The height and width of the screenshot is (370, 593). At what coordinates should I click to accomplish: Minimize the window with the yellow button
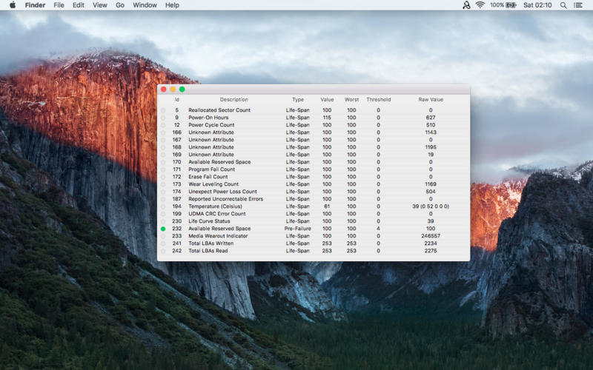point(173,89)
